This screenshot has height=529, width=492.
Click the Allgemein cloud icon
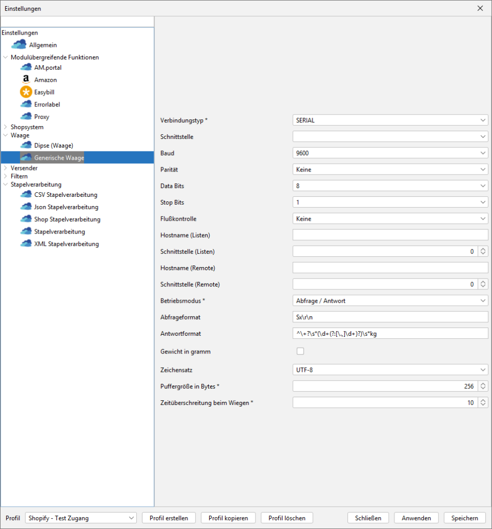(19, 45)
